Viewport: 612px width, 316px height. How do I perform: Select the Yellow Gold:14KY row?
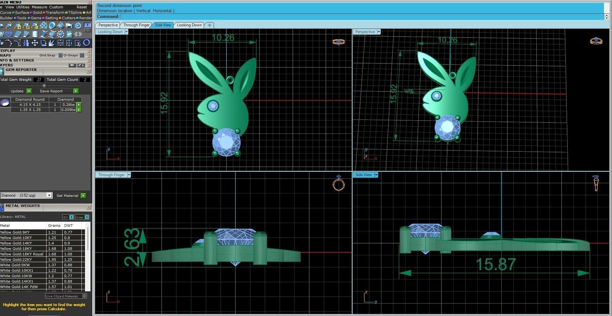pos(43,243)
